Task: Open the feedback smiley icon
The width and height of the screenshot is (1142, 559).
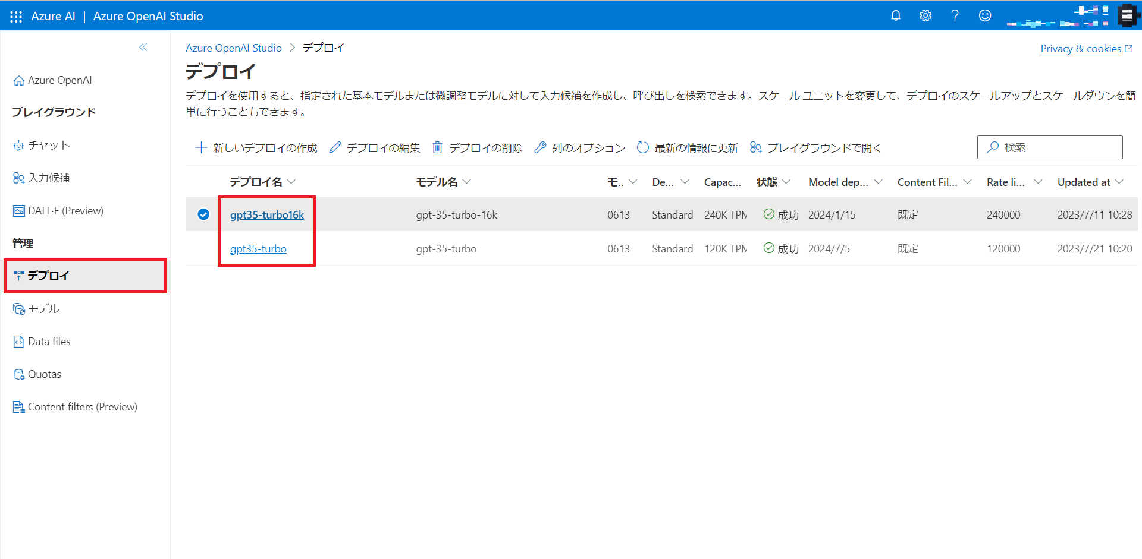Action: [x=985, y=15]
